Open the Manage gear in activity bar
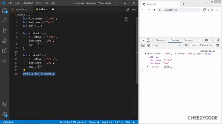This screenshot has height=124, width=222. 5,114
